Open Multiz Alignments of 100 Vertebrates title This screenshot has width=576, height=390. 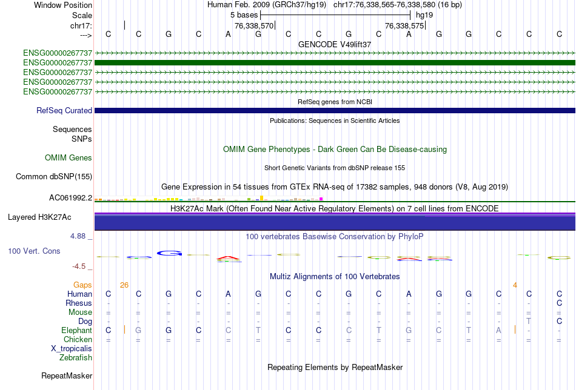(335, 276)
